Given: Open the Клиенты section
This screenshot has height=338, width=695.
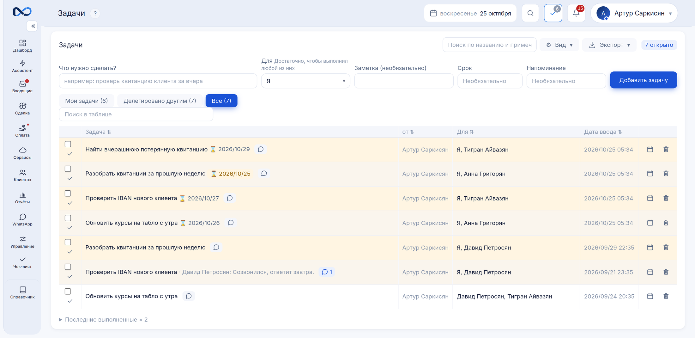Looking at the screenshot, I should pos(22,175).
